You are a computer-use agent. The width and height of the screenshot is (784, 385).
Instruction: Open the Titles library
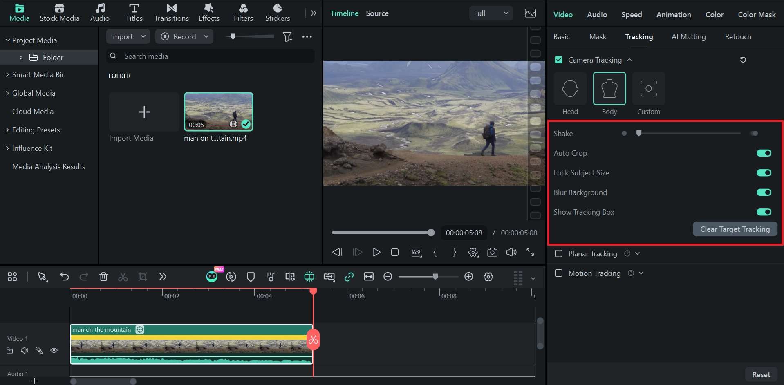coord(134,13)
